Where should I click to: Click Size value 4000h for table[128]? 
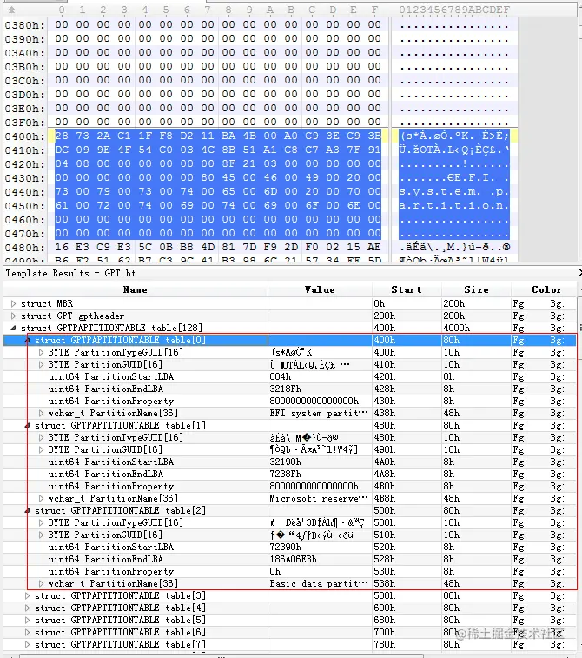457,328
